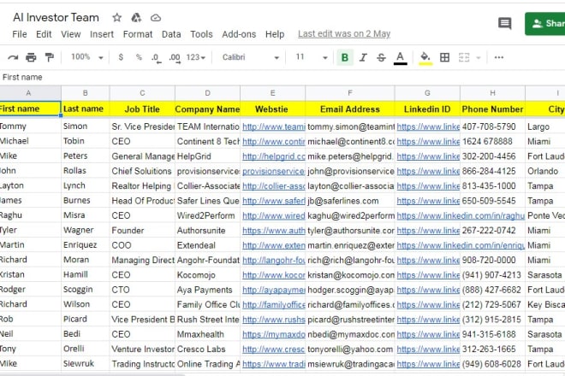Select the cell with jb@saferlines.com
Image resolution: width=565 pixels, height=376 pixels.
point(350,201)
